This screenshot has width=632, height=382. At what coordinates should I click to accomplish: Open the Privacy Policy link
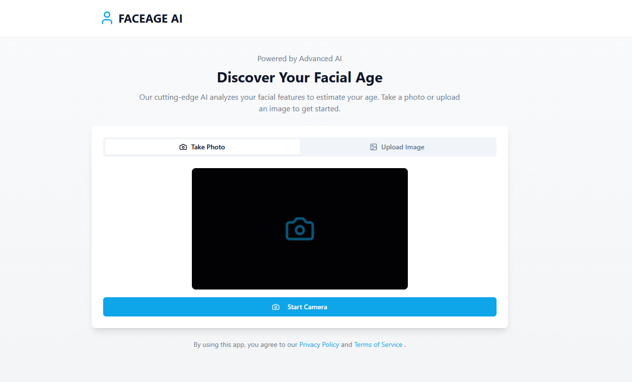pyautogui.click(x=319, y=344)
